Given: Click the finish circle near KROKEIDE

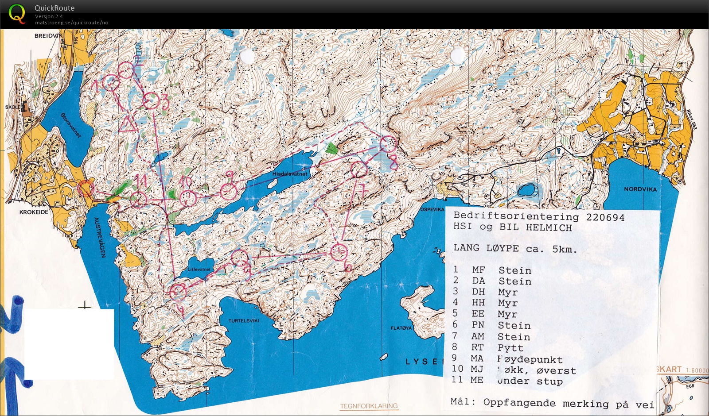Looking at the screenshot, I should 86,188.
